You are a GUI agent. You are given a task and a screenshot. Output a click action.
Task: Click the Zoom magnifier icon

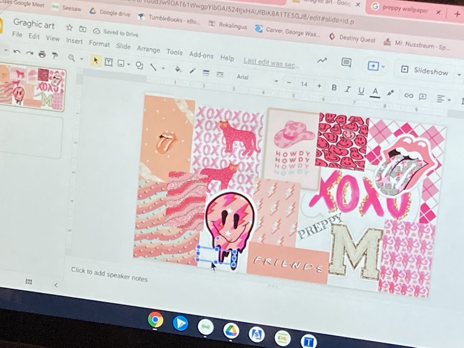coord(71,57)
